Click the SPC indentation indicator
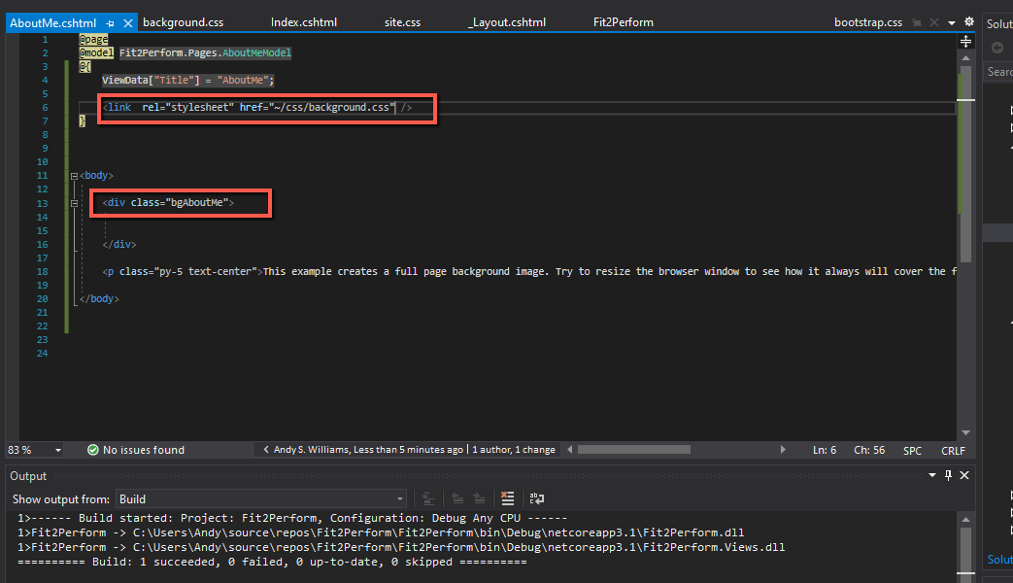 click(912, 451)
